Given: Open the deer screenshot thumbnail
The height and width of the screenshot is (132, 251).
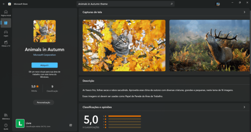Looking at the screenshot, I should coord(210,46).
